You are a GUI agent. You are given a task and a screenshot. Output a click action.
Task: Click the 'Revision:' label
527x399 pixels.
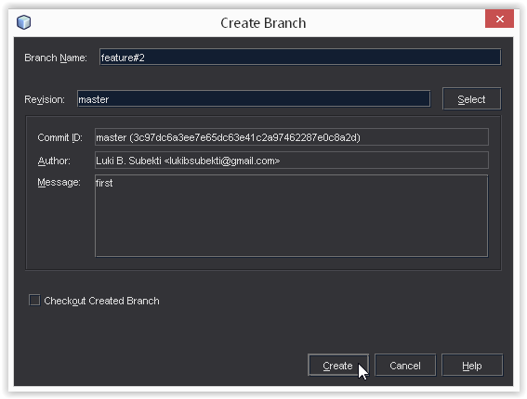[x=45, y=99]
